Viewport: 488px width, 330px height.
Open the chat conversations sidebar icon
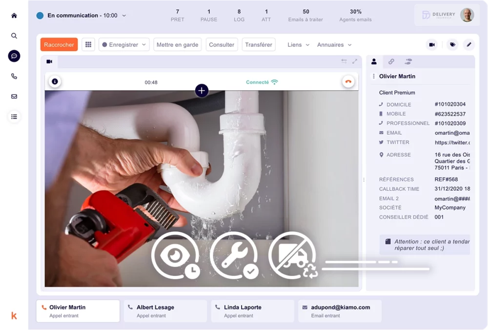click(x=14, y=56)
